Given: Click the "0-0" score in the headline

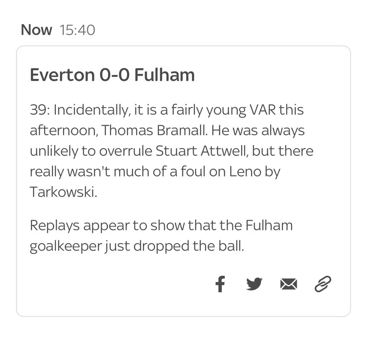Looking at the screenshot, I should click(114, 75).
